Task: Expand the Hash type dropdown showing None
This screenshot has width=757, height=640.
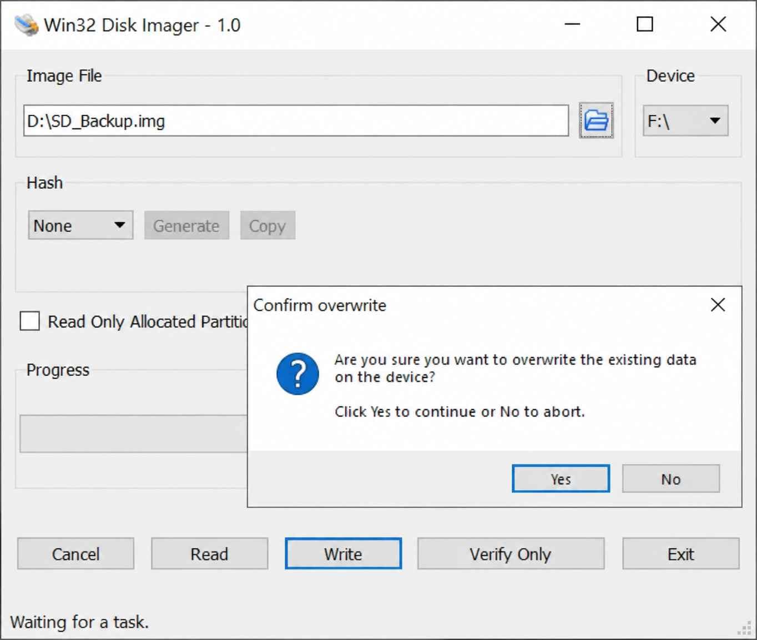Action: click(x=80, y=225)
